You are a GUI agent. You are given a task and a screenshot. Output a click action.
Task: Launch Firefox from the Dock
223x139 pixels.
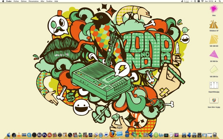pyautogui.click(x=112, y=134)
